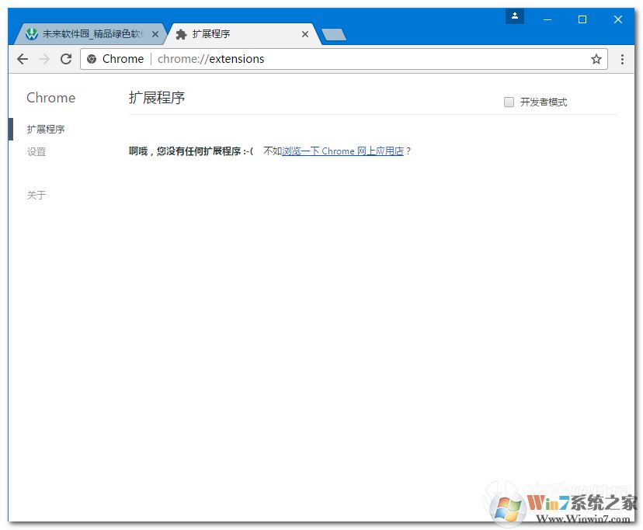
Task: Switch to the 未来软件园 tab
Action: point(89,34)
